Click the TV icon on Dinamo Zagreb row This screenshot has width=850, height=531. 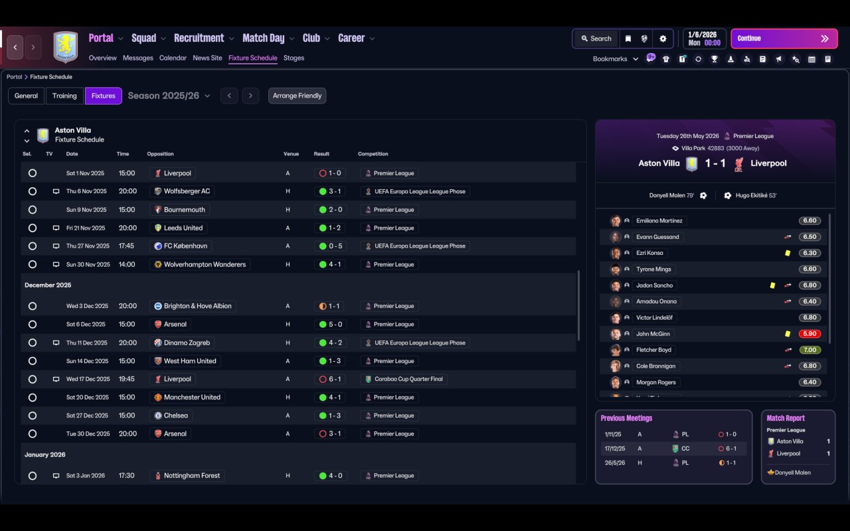[x=56, y=343]
